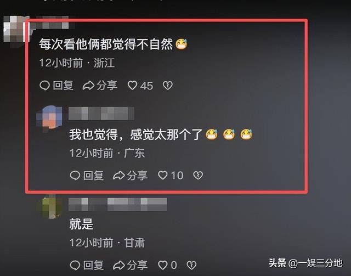Open the top commenter's pixelated avatar

(x=16, y=29)
